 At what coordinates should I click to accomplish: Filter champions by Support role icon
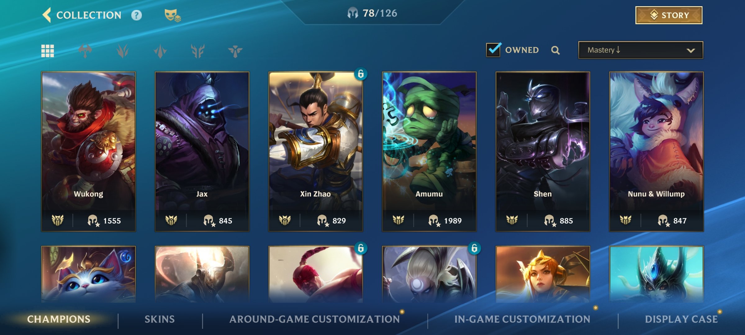click(x=235, y=51)
